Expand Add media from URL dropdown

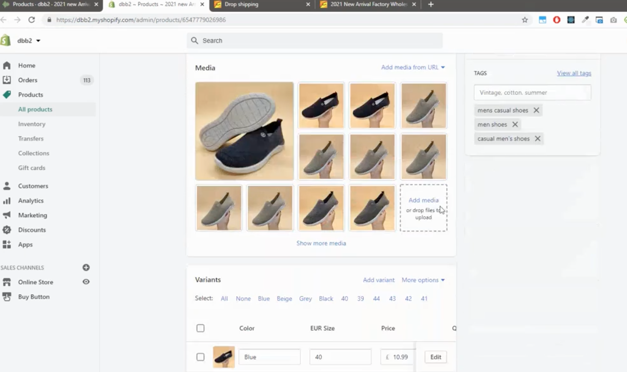(x=413, y=67)
